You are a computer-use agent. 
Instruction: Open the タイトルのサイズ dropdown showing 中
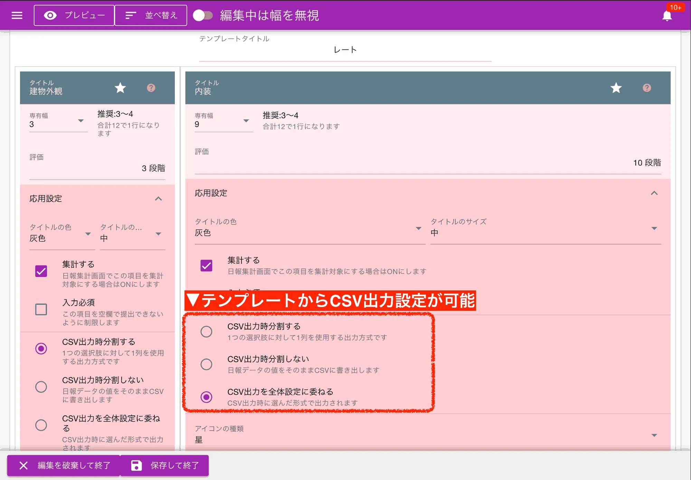point(653,228)
